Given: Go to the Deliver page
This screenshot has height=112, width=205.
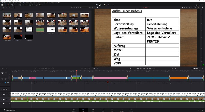Looking at the screenshot, I should (131, 110).
